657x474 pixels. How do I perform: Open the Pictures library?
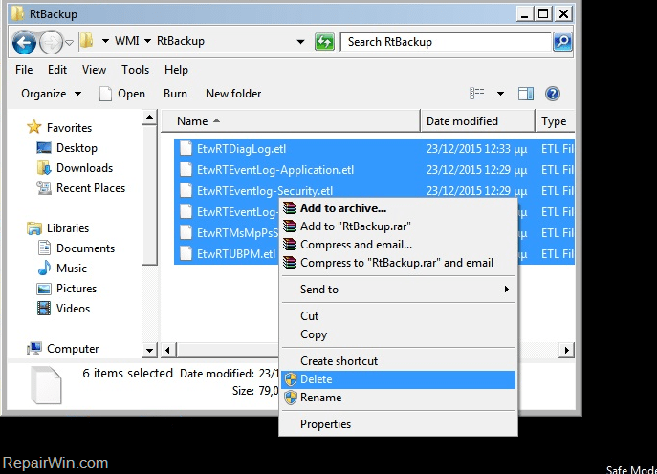pos(67,289)
